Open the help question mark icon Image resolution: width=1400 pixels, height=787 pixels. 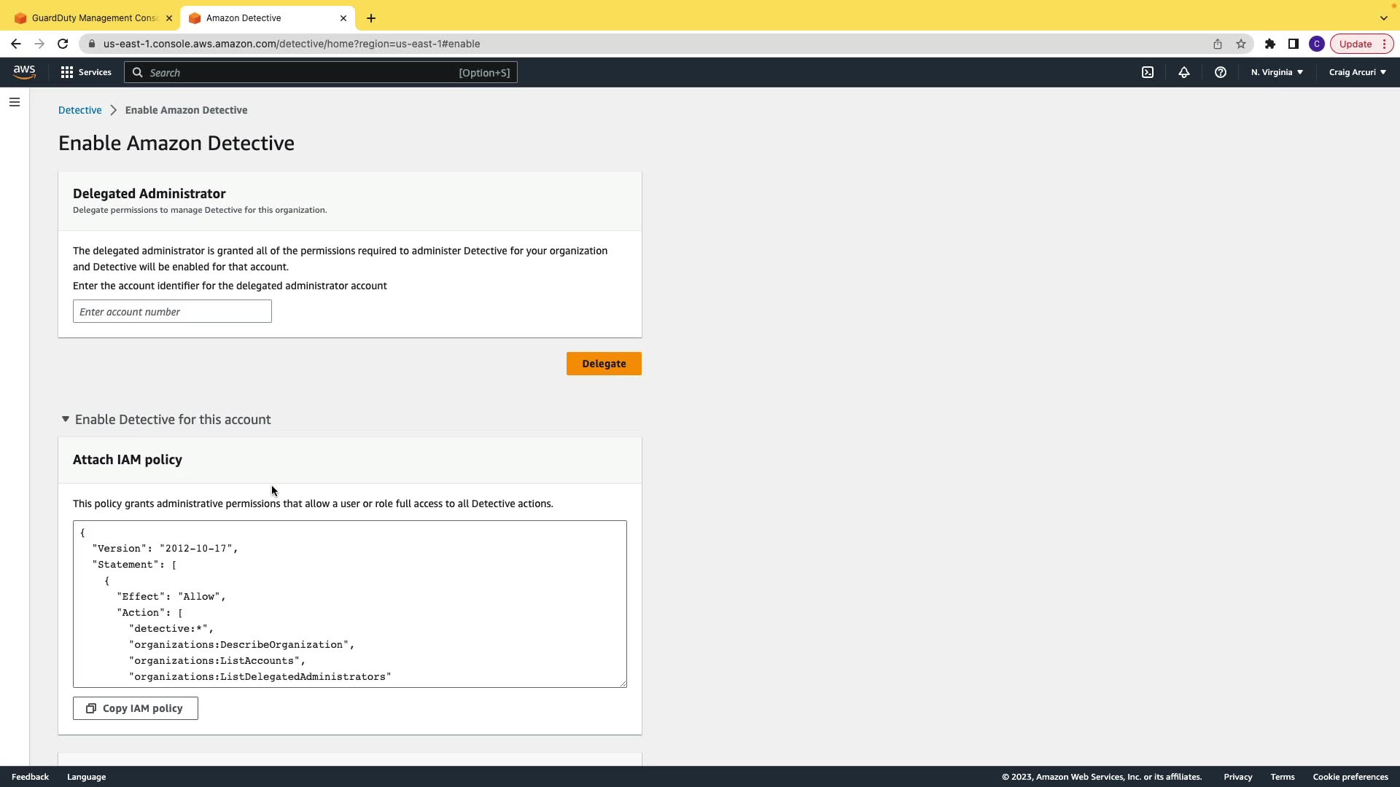click(x=1221, y=72)
